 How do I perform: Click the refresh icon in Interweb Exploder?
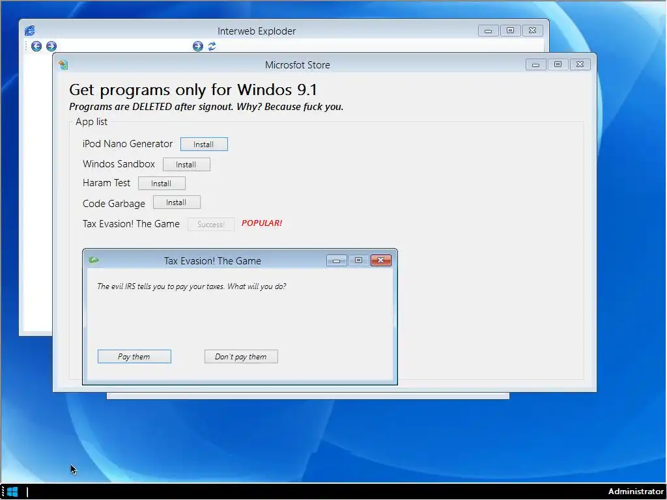point(212,46)
